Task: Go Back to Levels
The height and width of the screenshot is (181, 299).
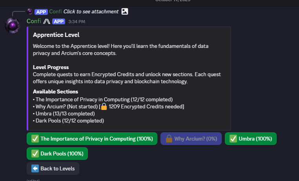Action: (53, 168)
